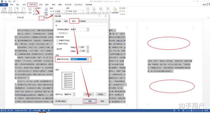Image resolution: width=210 pixels, height=113 pixels.
Task: Switch to the 设计 Design ribbon tab
Action: [x=24, y=5]
